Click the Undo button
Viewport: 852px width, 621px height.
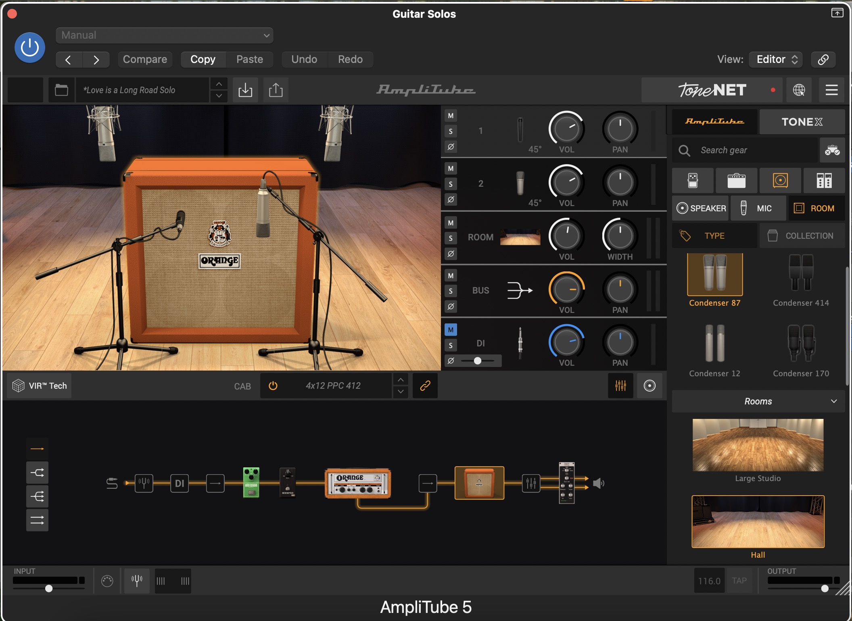click(304, 59)
